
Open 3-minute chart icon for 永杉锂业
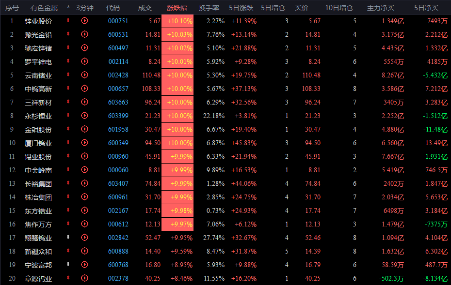pyautogui.click(x=84, y=115)
